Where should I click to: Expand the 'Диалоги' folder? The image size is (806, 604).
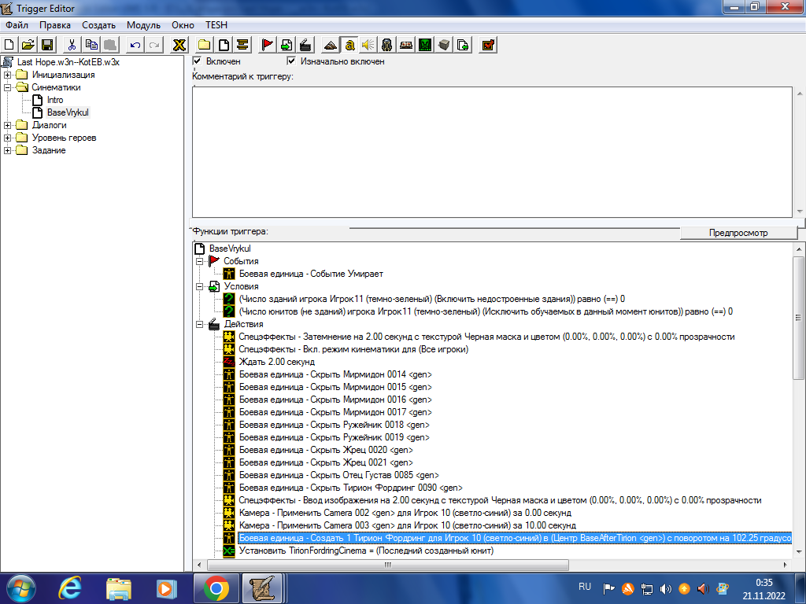[7, 125]
